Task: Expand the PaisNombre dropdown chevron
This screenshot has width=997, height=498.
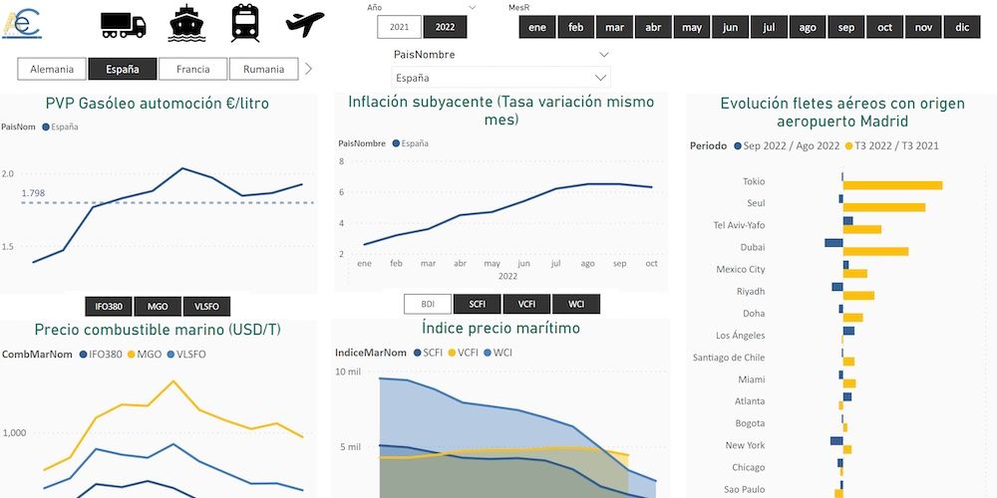Action: (602, 54)
